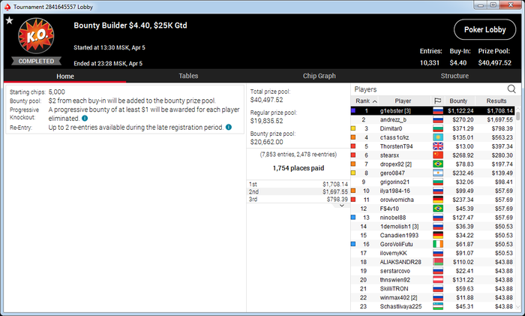Switch to the Tables tab
The width and height of the screenshot is (525, 316).
click(188, 76)
